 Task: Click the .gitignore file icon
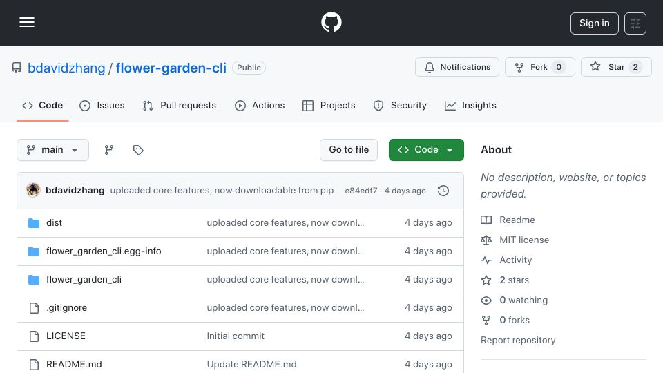(34, 308)
